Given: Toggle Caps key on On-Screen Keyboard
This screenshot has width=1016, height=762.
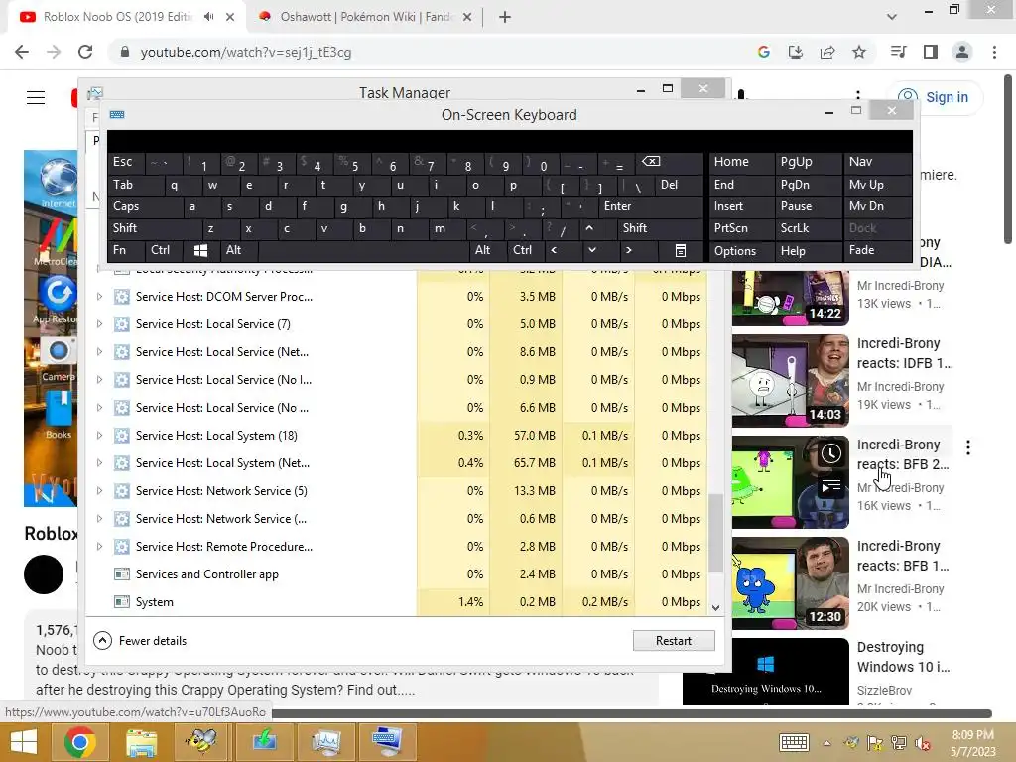Looking at the screenshot, I should pyautogui.click(x=145, y=206).
